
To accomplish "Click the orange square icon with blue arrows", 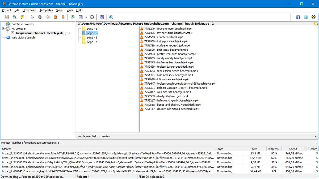I will pos(63,17).
